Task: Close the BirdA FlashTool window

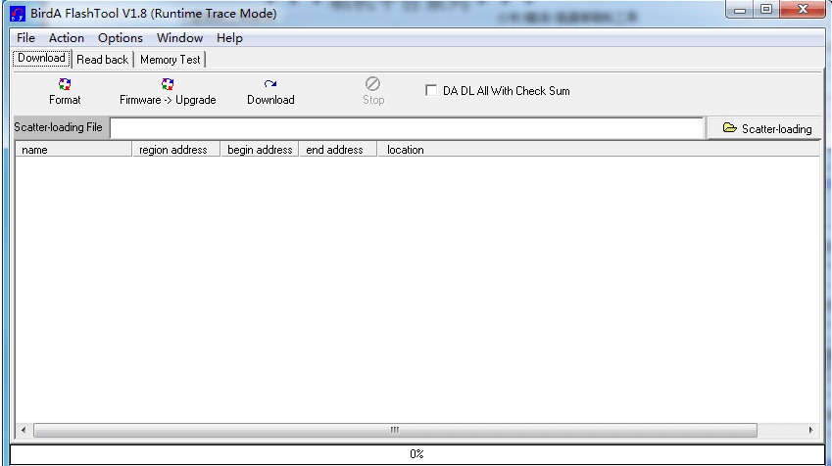Action: tap(803, 10)
